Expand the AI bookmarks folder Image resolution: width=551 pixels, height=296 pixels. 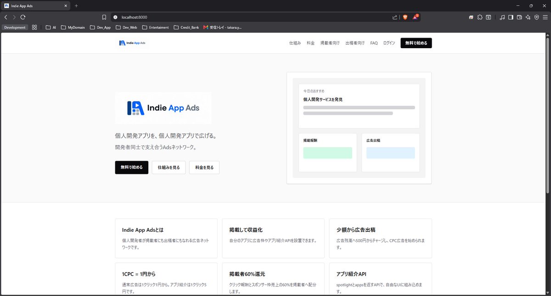[51, 28]
